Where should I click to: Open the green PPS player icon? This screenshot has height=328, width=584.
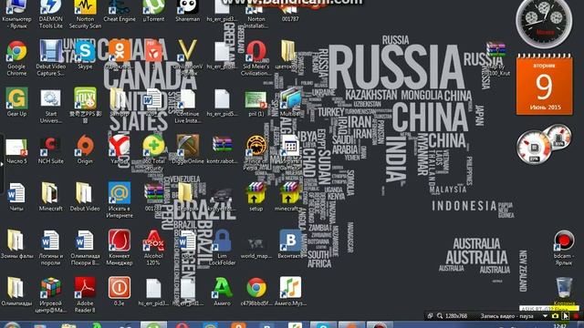[85, 106]
